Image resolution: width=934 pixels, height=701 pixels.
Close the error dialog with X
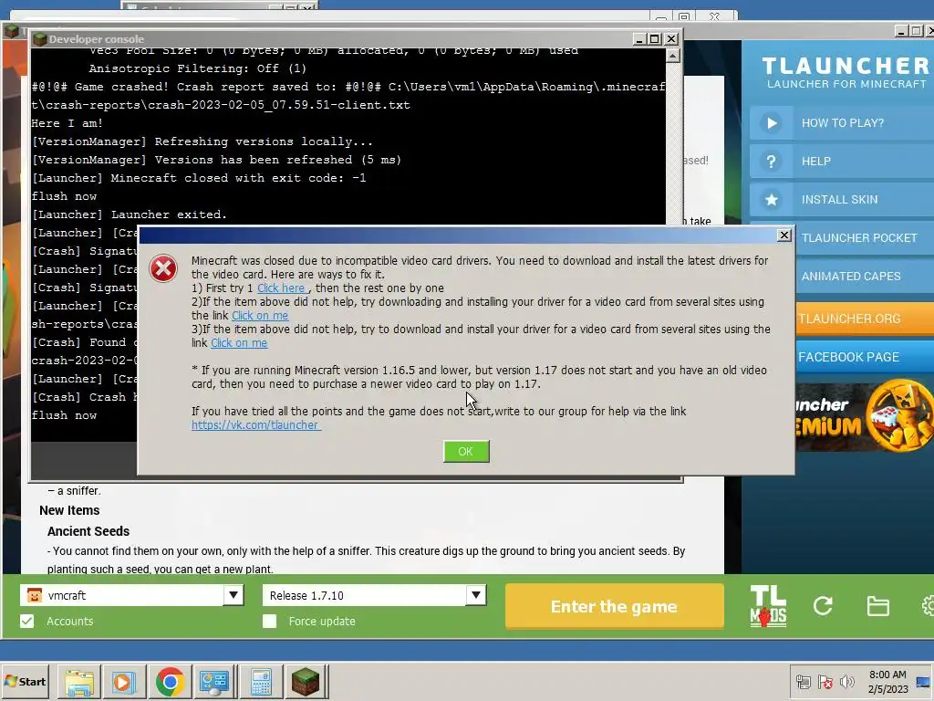[x=784, y=235]
